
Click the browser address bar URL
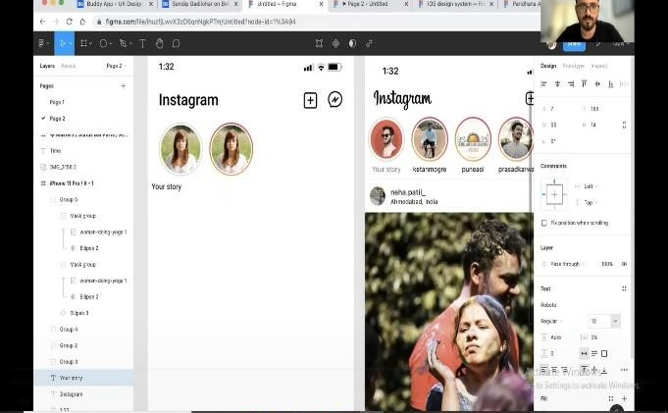(x=201, y=22)
